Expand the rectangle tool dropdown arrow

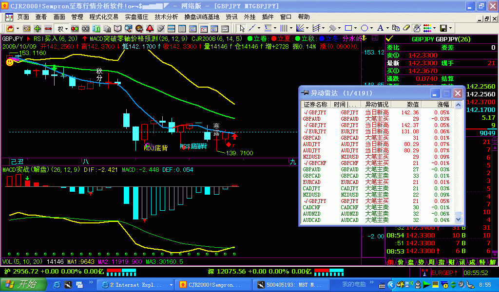[x=355, y=28]
